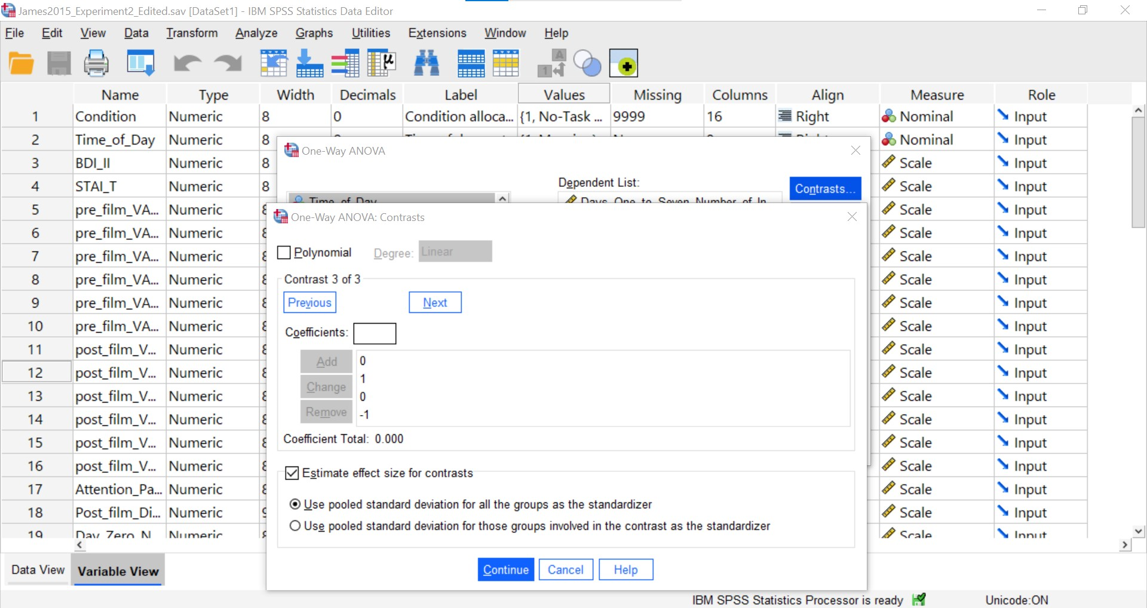Click Scale ruler icon for BDI_II row
Image resolution: width=1147 pixels, height=608 pixels.
click(x=889, y=162)
